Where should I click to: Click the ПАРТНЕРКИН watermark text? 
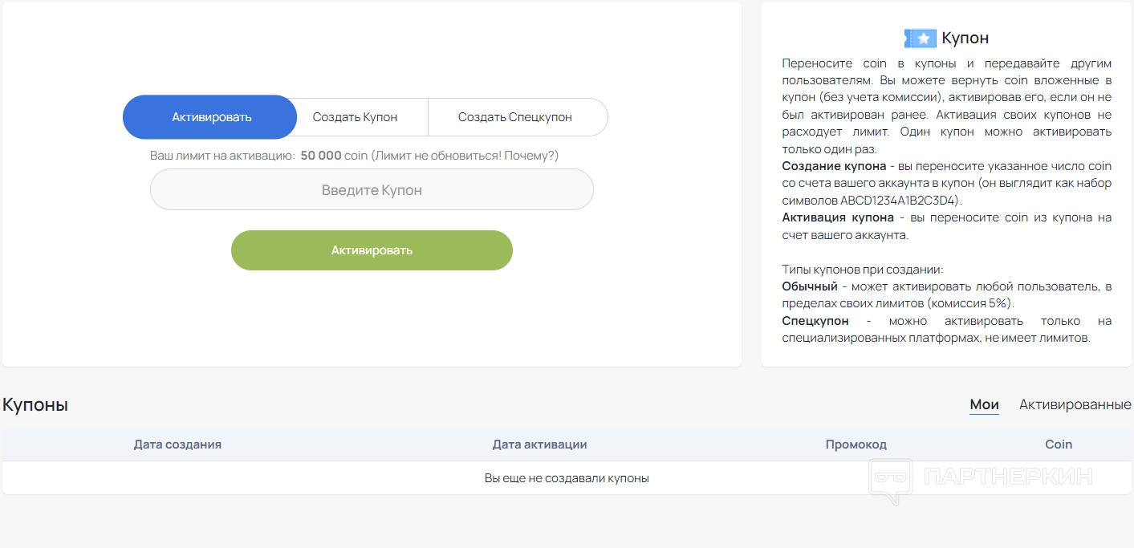1008,477
